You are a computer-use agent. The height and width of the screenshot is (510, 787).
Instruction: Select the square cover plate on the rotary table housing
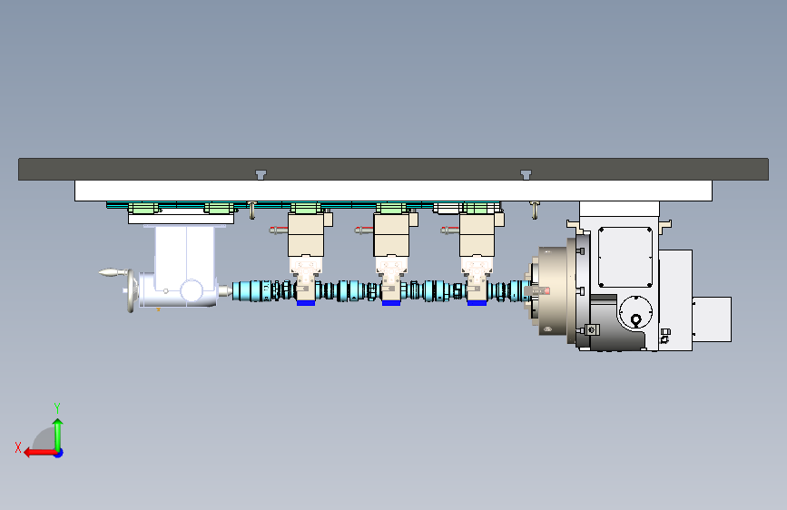coord(625,258)
